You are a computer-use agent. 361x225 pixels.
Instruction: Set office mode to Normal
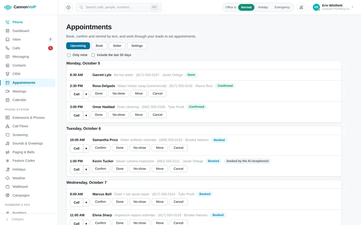pyautogui.click(x=246, y=7)
